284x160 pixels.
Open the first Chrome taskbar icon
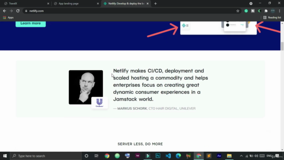pyautogui.click(x=107, y=156)
